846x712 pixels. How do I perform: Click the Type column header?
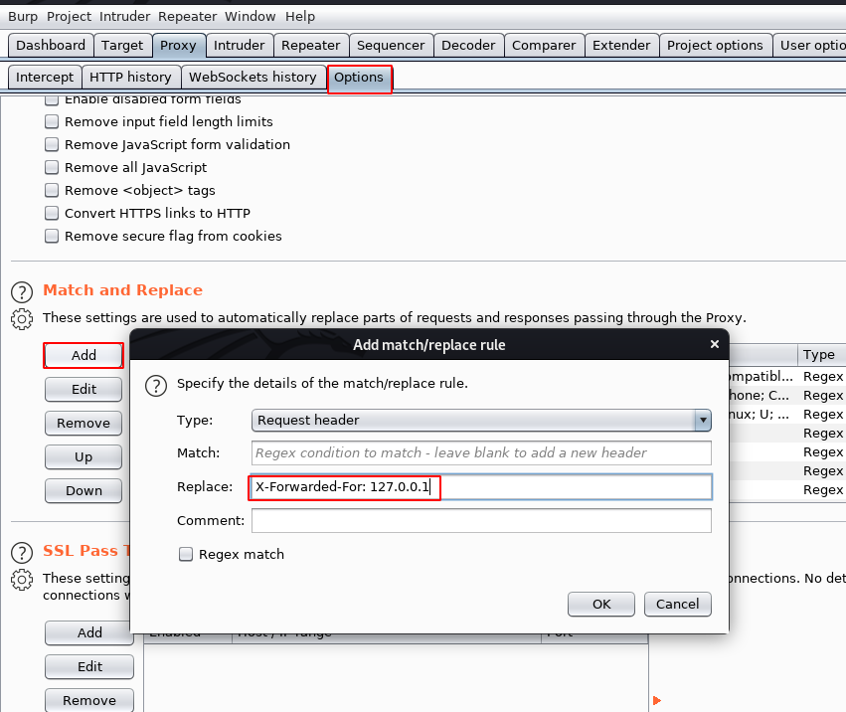pyautogui.click(x=821, y=355)
